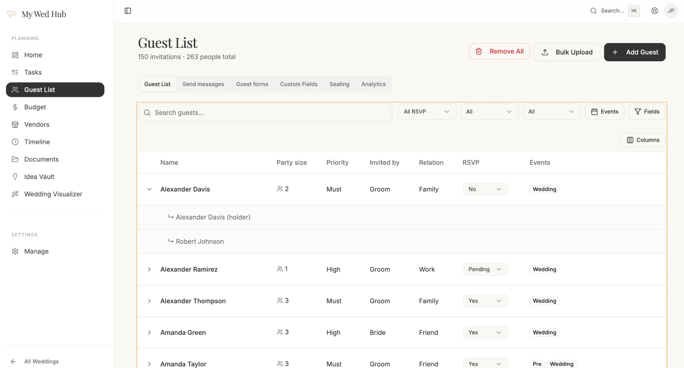Change Alexander Davis RSVP from No
Image resolution: width=684 pixels, height=368 pixels.
tap(485, 189)
